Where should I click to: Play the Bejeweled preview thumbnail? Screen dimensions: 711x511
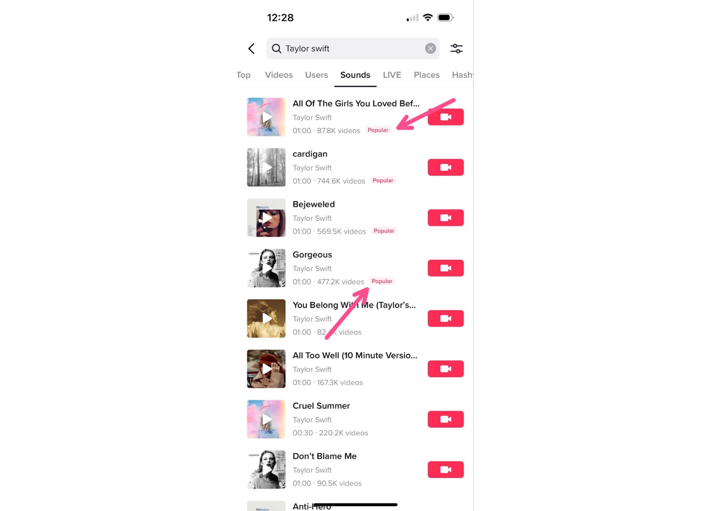266,218
